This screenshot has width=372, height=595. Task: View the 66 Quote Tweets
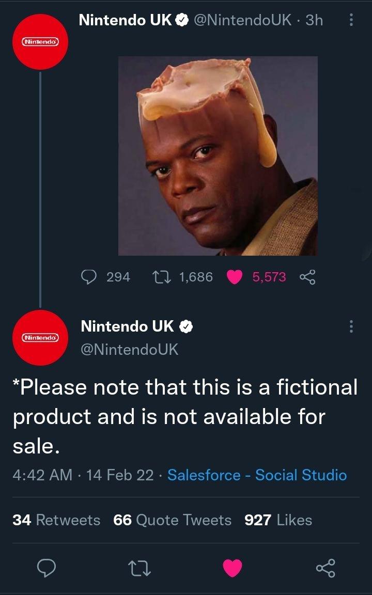click(x=172, y=520)
